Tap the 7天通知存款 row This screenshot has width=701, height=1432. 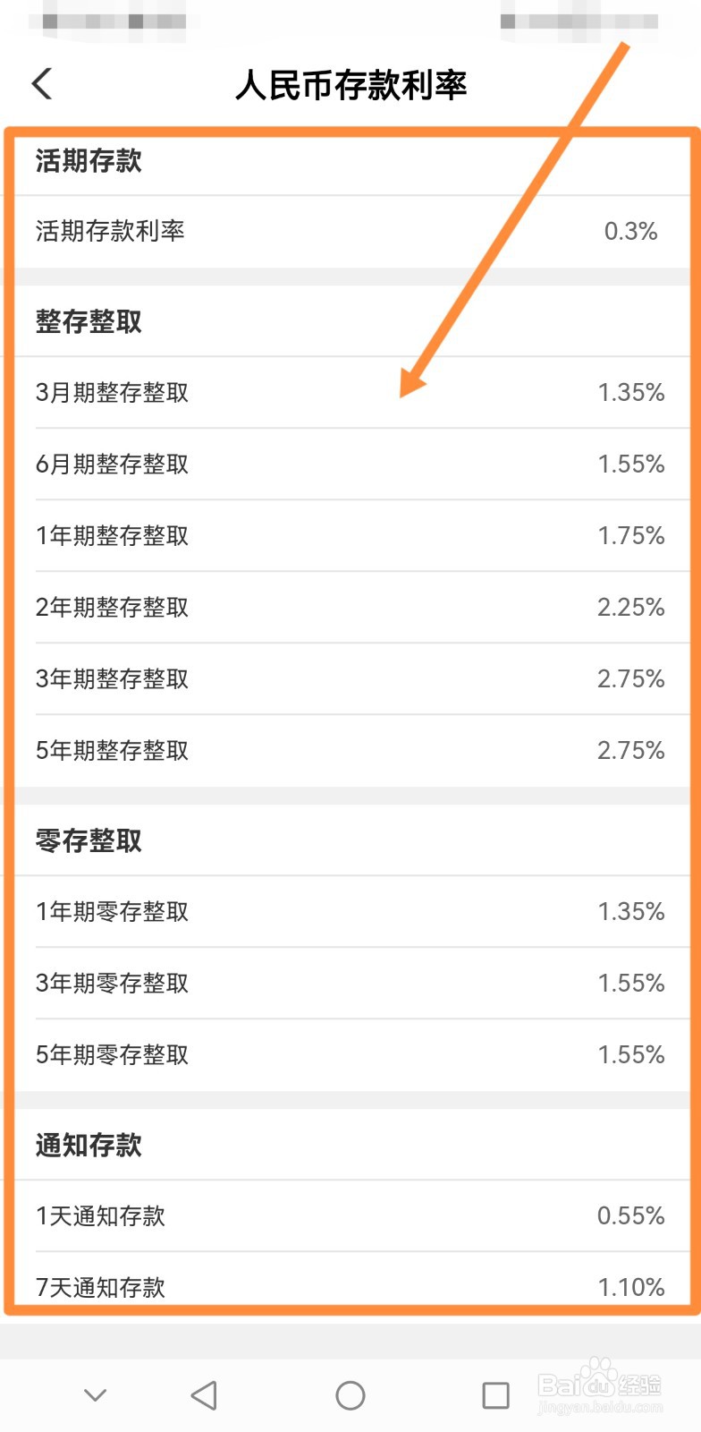[350, 1285]
